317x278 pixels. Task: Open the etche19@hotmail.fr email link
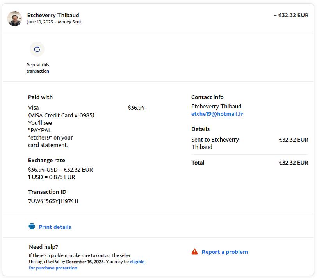tap(217, 114)
